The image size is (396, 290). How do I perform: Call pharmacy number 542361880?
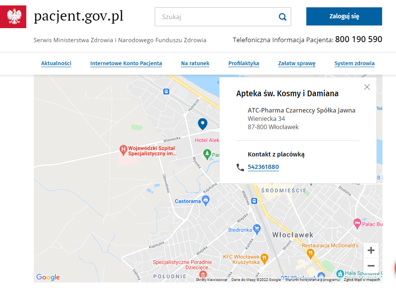[x=263, y=167]
